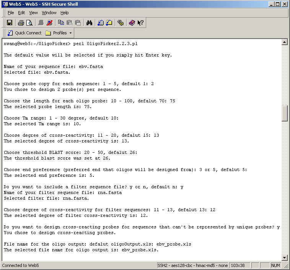Open the View menu
290x270 pixels.
tap(33, 13)
